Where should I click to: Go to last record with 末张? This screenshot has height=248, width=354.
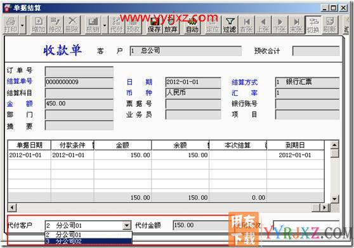click(x=296, y=25)
